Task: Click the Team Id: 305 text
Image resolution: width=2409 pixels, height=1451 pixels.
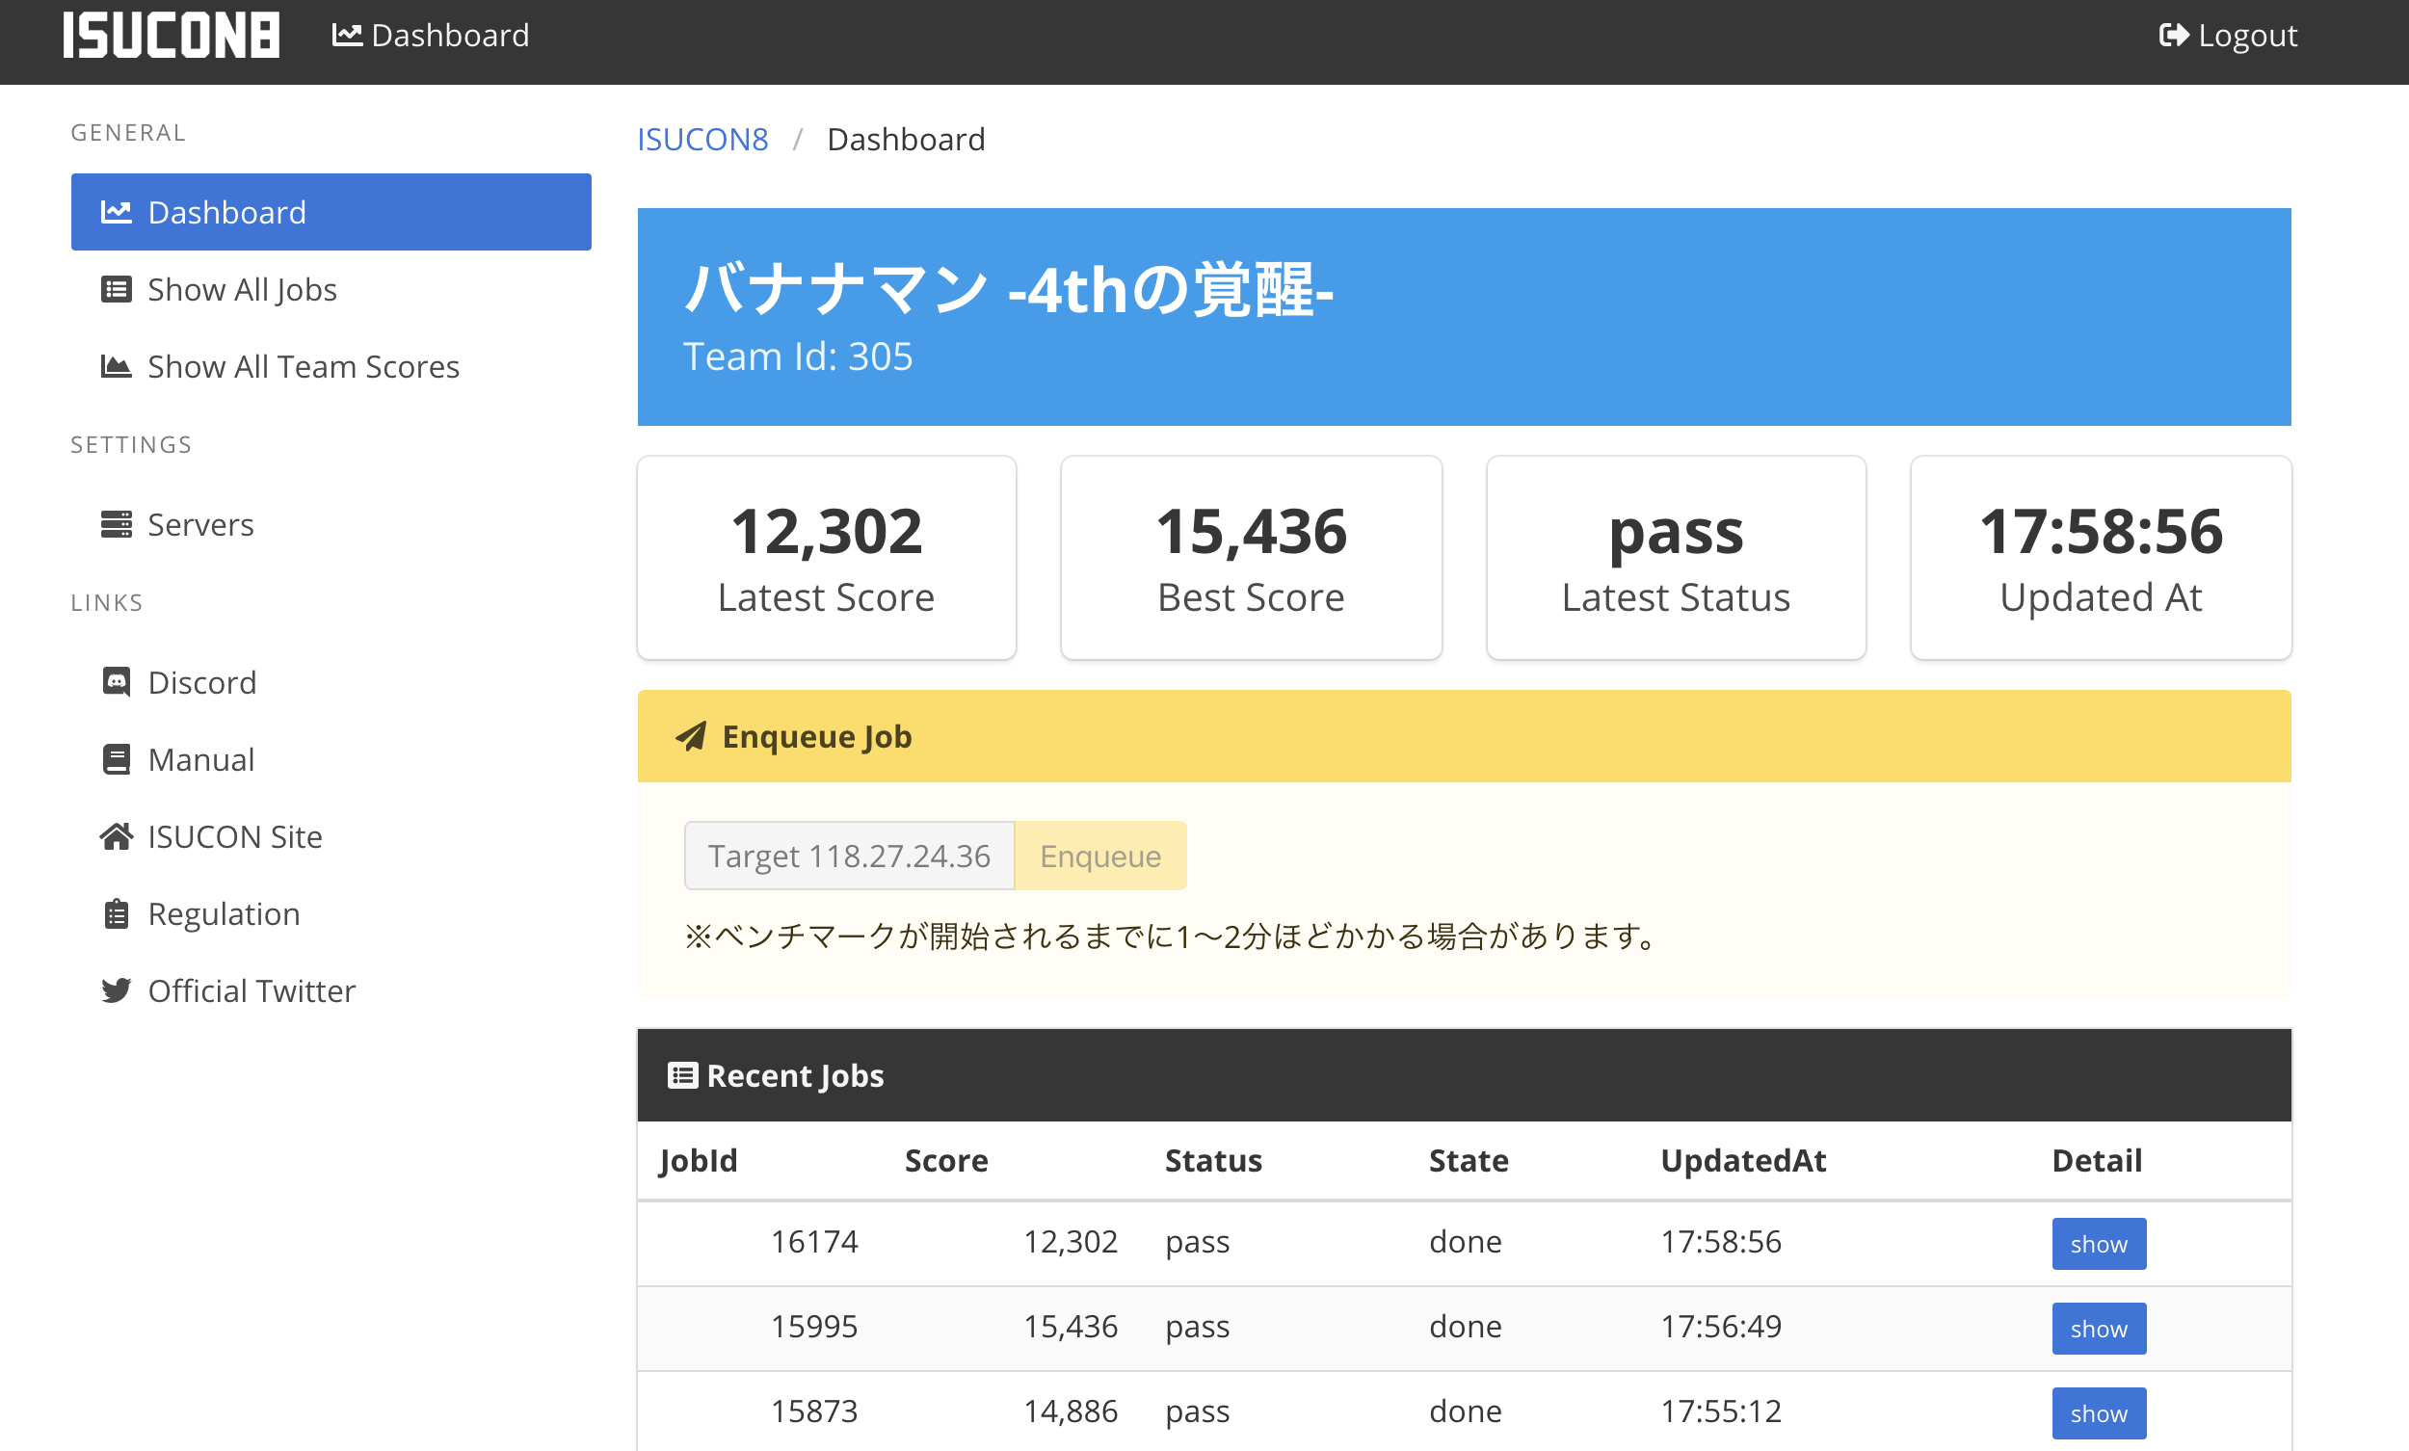Action: coord(798,356)
